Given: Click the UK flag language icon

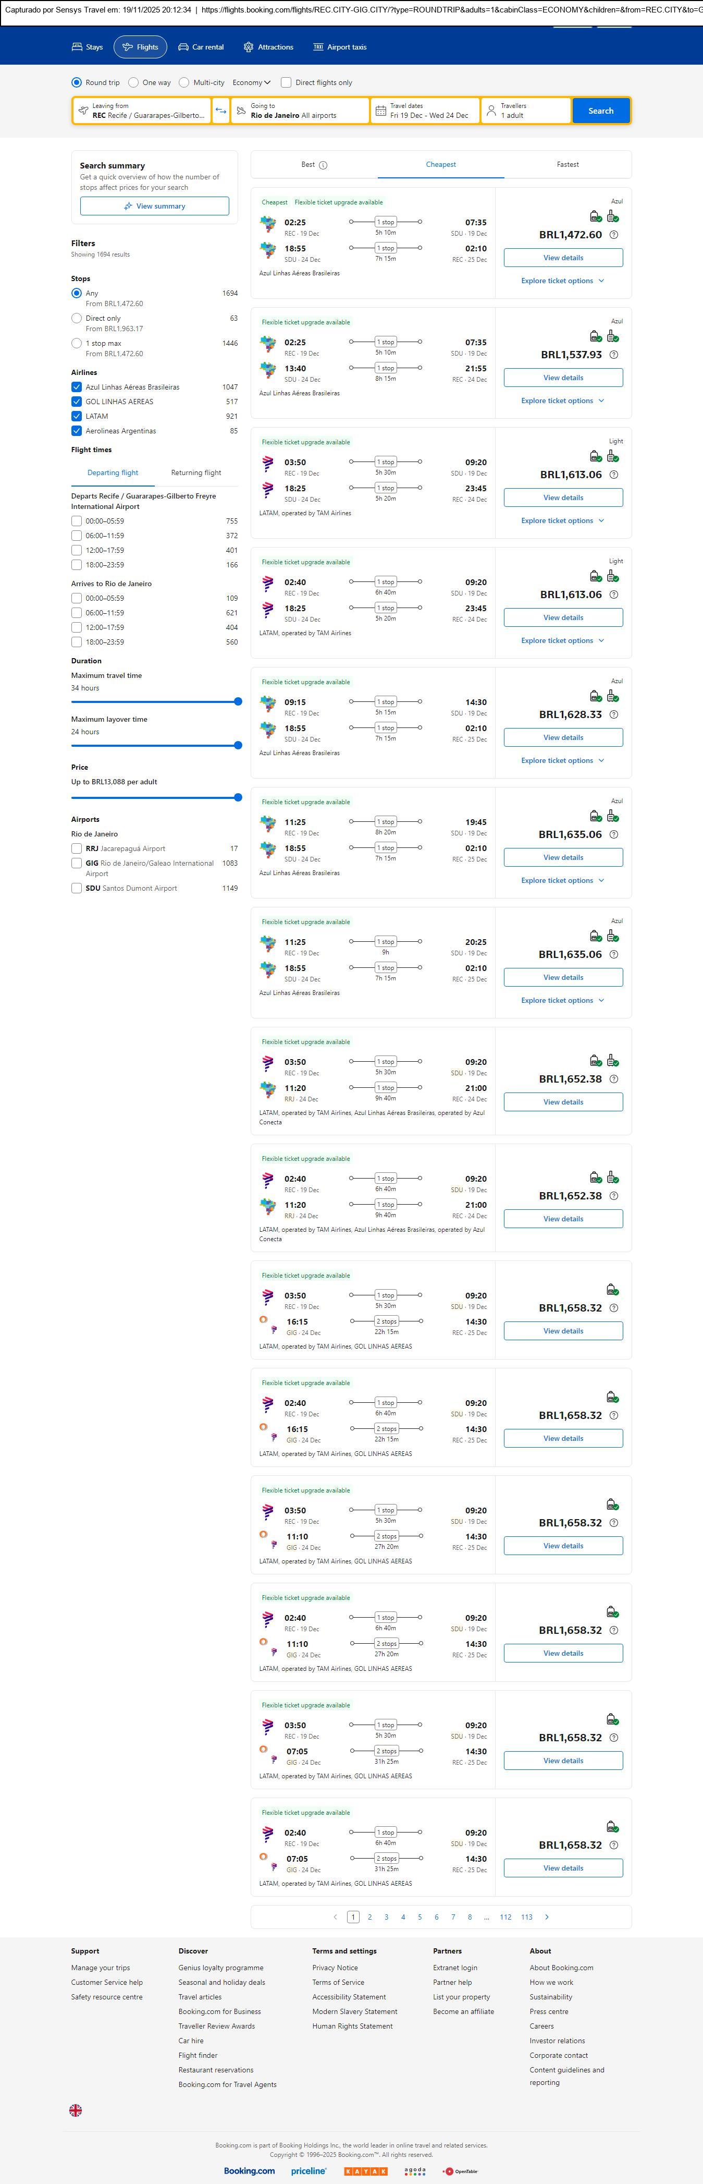Looking at the screenshot, I should (x=76, y=2110).
